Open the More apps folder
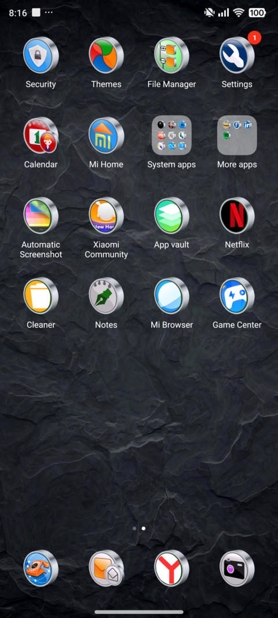Viewport: 278px width, 618px height. click(237, 135)
